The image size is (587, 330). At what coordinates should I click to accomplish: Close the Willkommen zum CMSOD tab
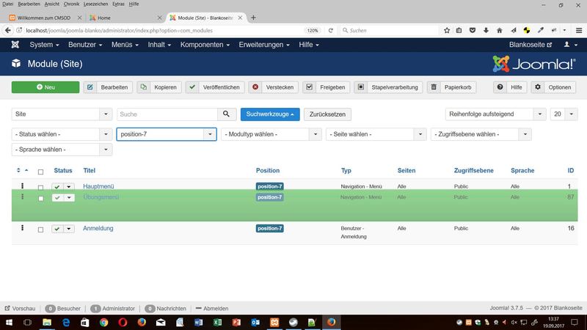point(79,18)
